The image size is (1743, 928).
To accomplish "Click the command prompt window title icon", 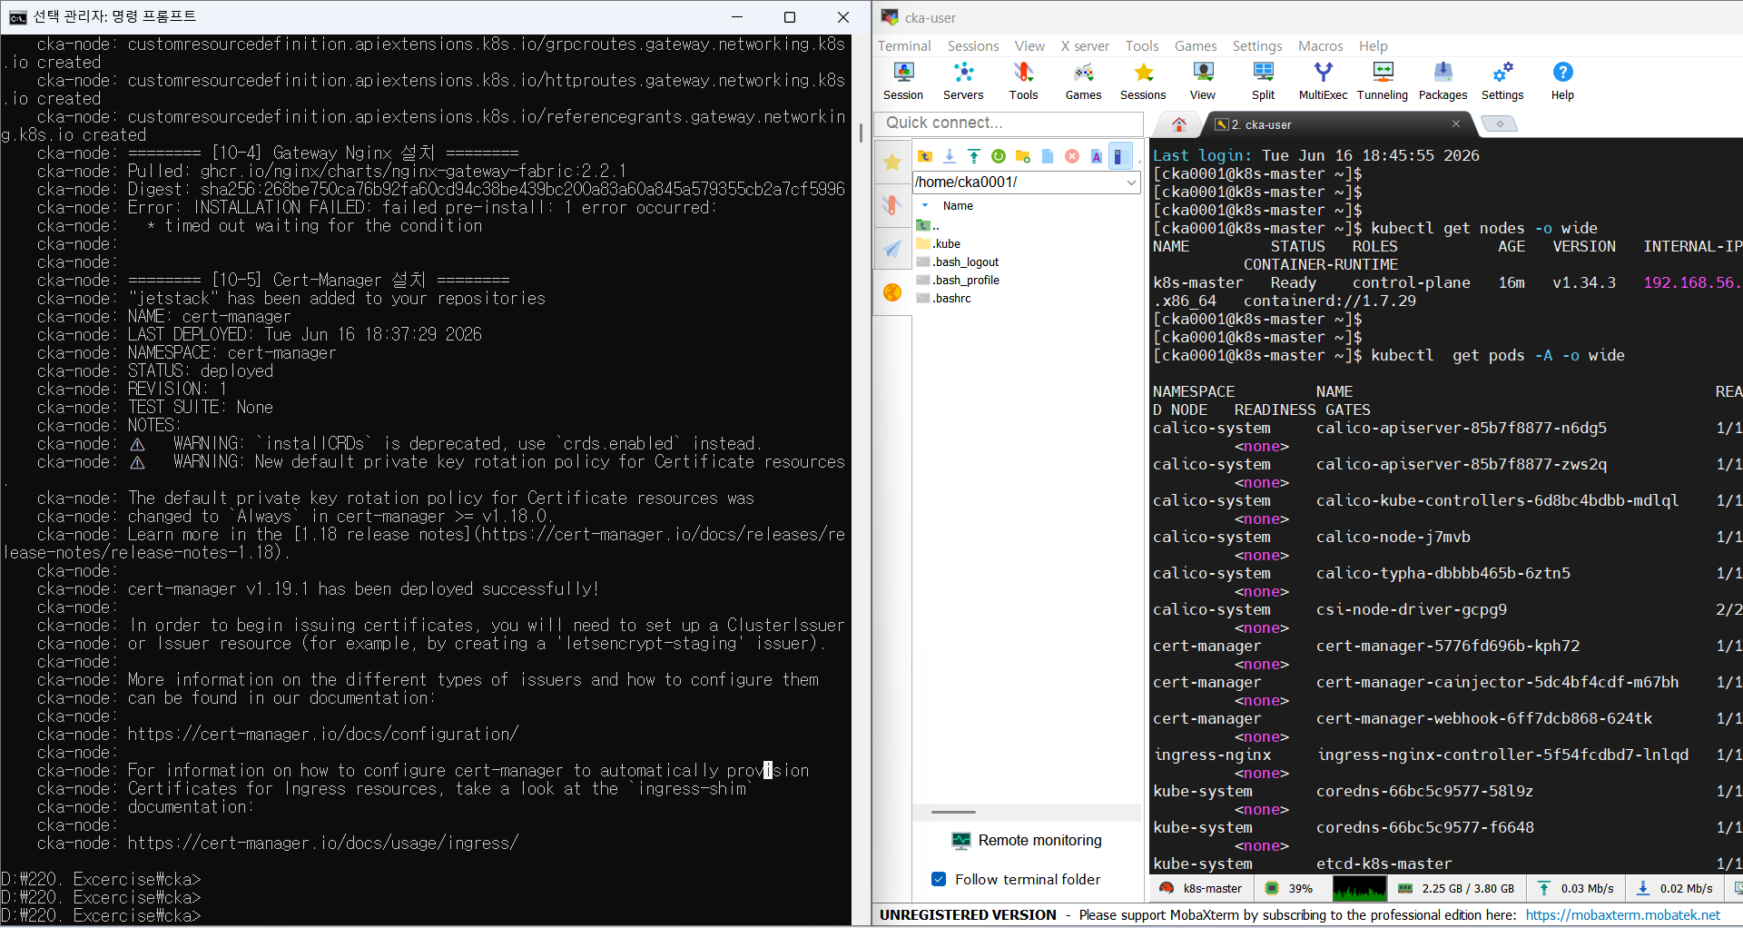I will tap(16, 16).
